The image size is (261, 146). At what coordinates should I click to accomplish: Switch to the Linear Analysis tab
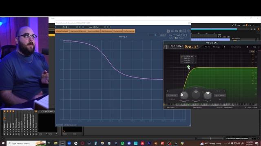[x=62, y=31]
